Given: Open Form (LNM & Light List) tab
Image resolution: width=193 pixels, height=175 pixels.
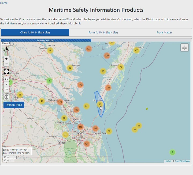Looking at the screenshot, I should click(103, 32).
